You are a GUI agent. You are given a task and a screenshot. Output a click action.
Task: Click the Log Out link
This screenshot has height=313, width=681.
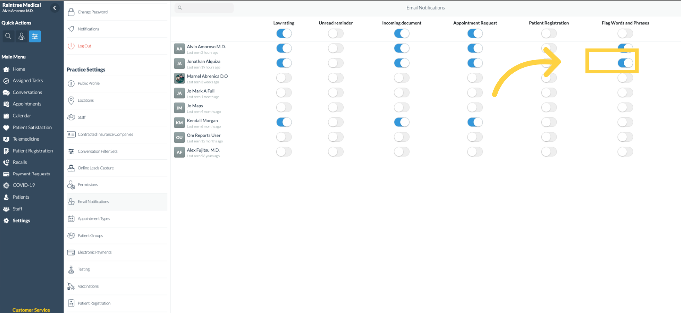click(x=84, y=46)
